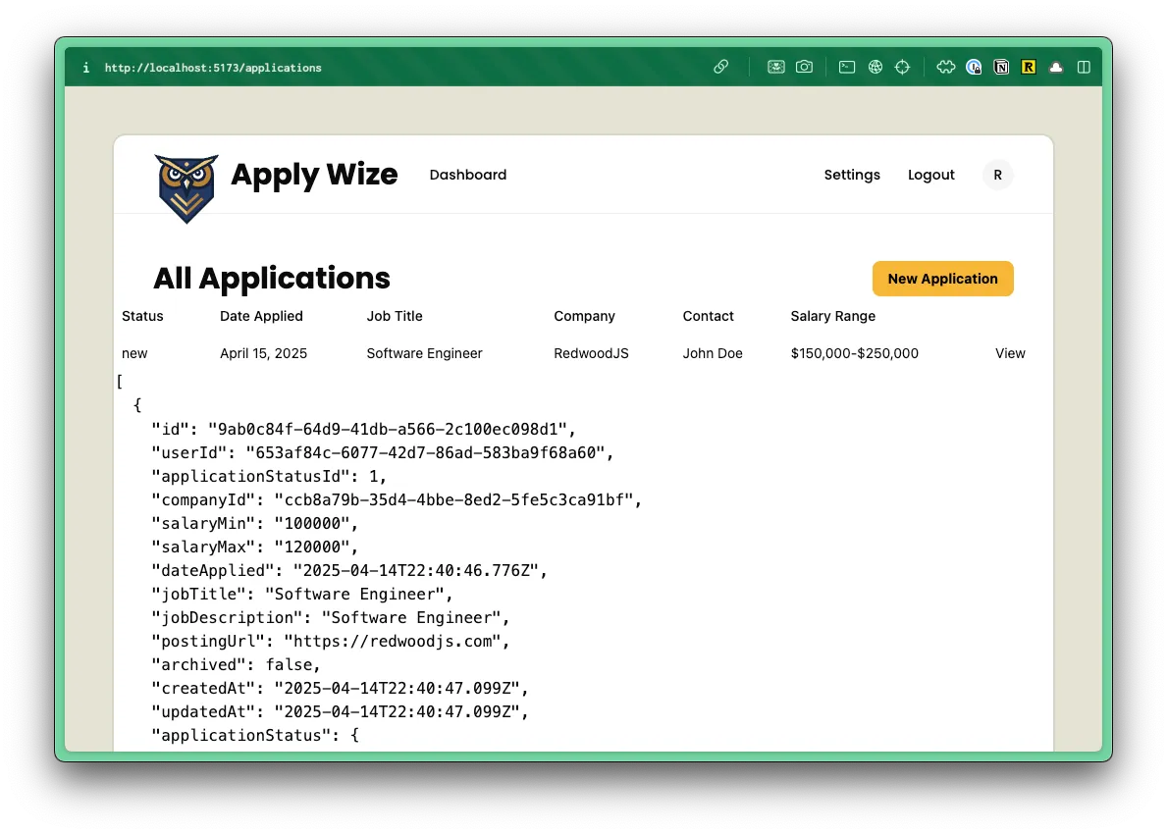Select the crosshair element inspector icon
The image size is (1167, 834).
pyautogui.click(x=903, y=67)
